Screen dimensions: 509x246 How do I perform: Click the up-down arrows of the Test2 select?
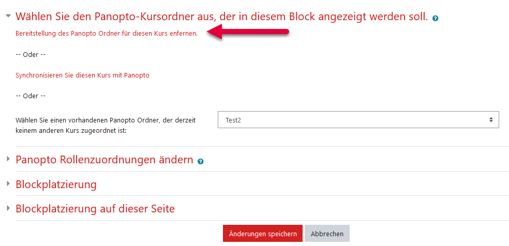point(491,119)
